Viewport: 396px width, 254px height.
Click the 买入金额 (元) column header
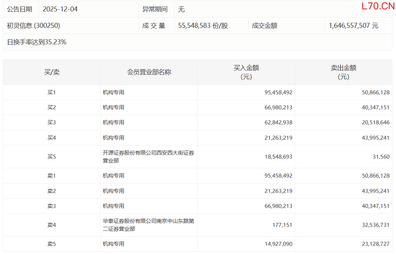[x=246, y=72]
